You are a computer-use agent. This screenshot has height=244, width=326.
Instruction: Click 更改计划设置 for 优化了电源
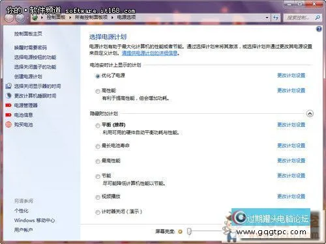click(x=291, y=75)
